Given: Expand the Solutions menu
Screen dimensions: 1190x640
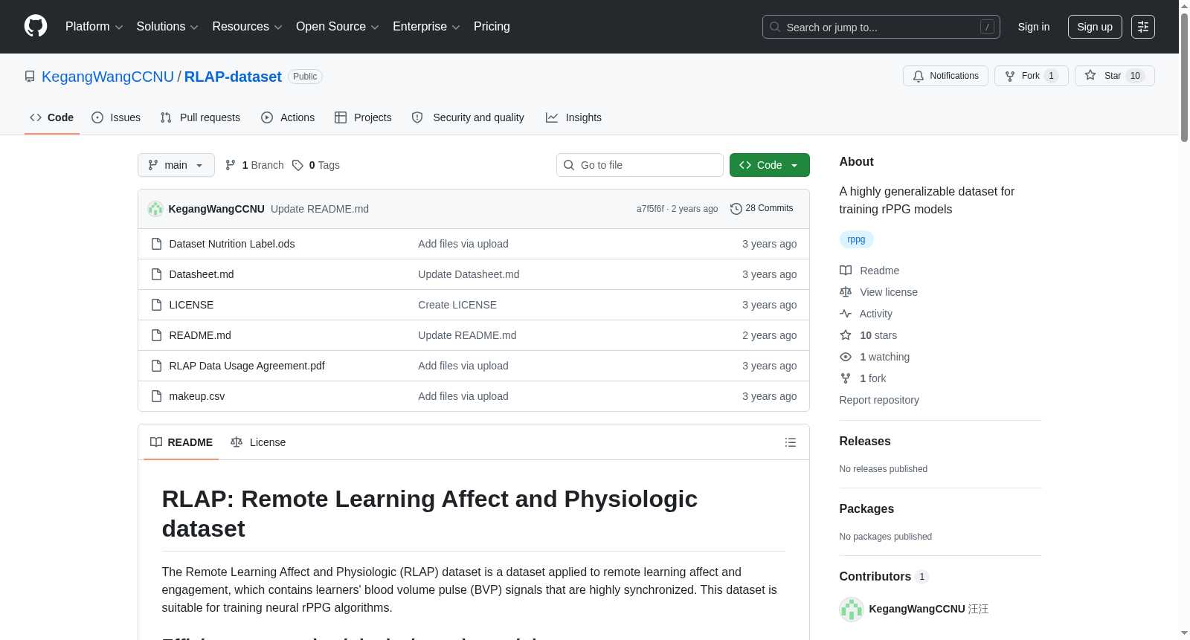Looking at the screenshot, I should (167, 27).
